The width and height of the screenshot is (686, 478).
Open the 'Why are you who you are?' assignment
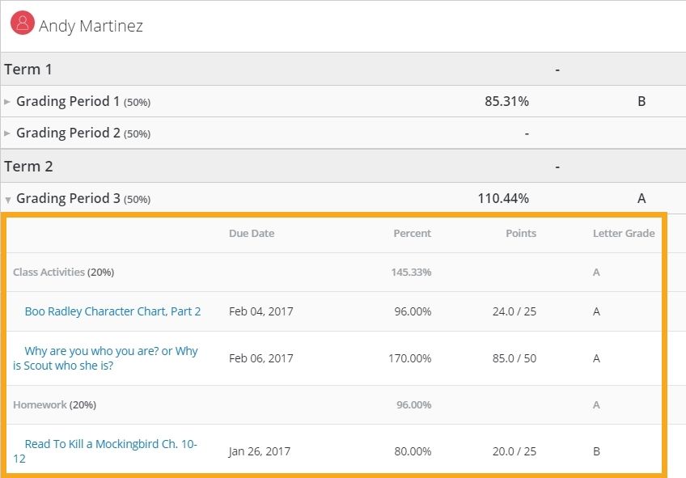pos(105,358)
